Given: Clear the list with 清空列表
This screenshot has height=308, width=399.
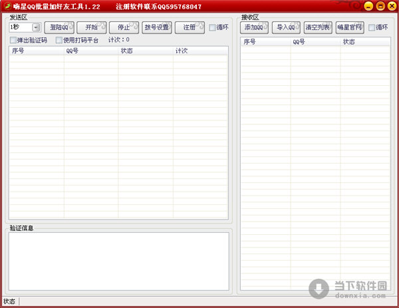Looking at the screenshot, I should pos(318,27).
